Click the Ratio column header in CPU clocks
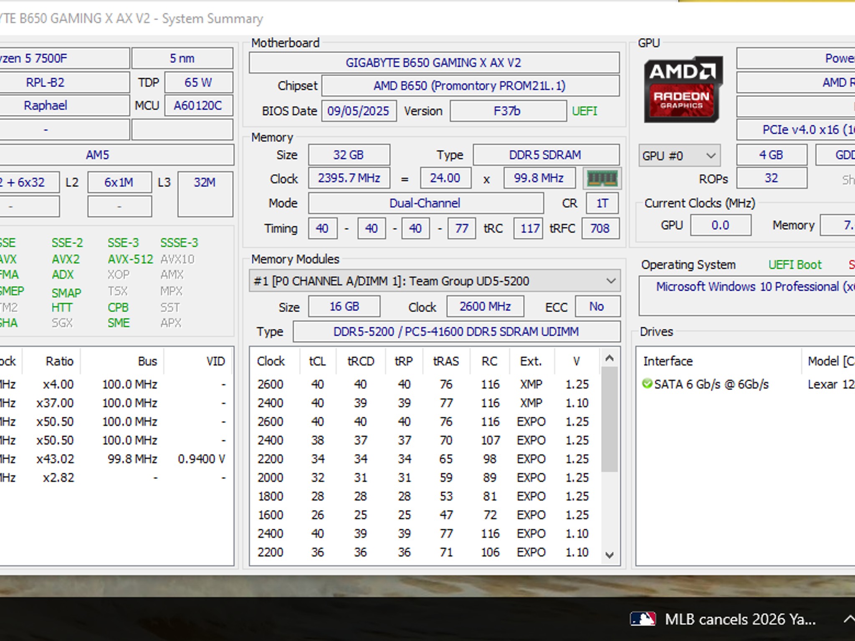Image resolution: width=855 pixels, height=641 pixels. tap(52, 361)
